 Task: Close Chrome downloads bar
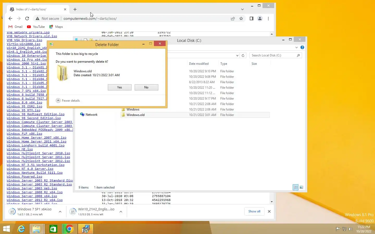coord(269,211)
